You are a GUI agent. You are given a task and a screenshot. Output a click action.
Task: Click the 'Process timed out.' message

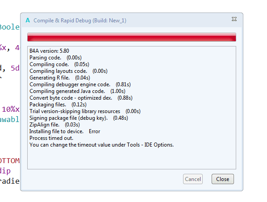[x=51, y=138]
